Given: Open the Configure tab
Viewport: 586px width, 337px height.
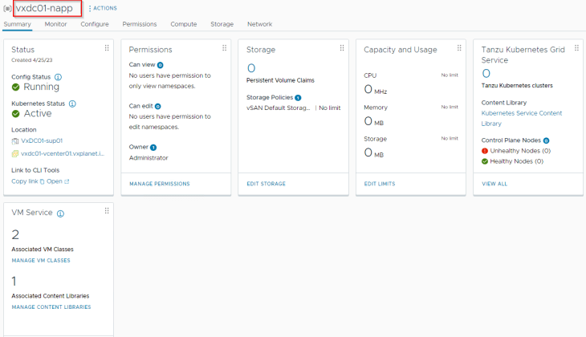Looking at the screenshot, I should [95, 24].
